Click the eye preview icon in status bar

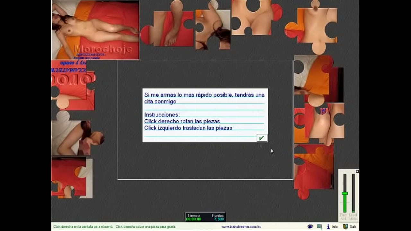tap(310, 227)
